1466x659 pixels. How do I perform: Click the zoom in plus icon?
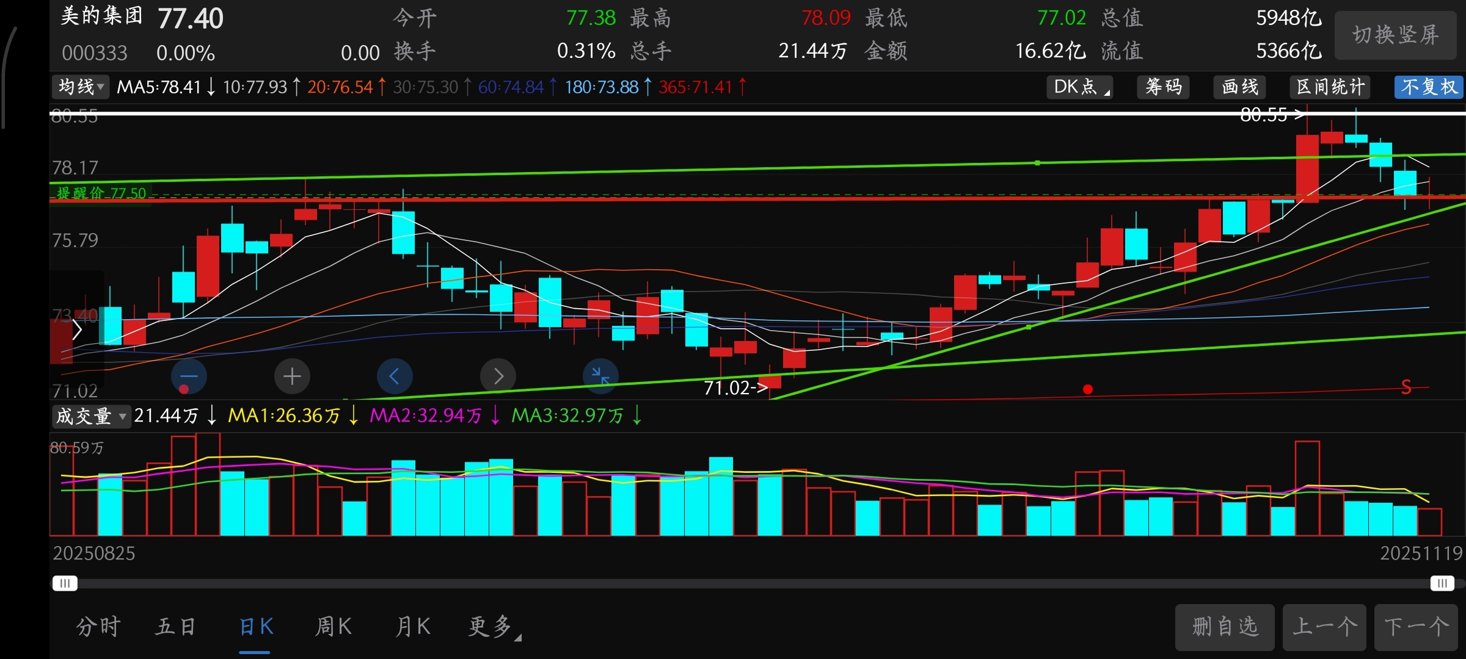(x=292, y=376)
